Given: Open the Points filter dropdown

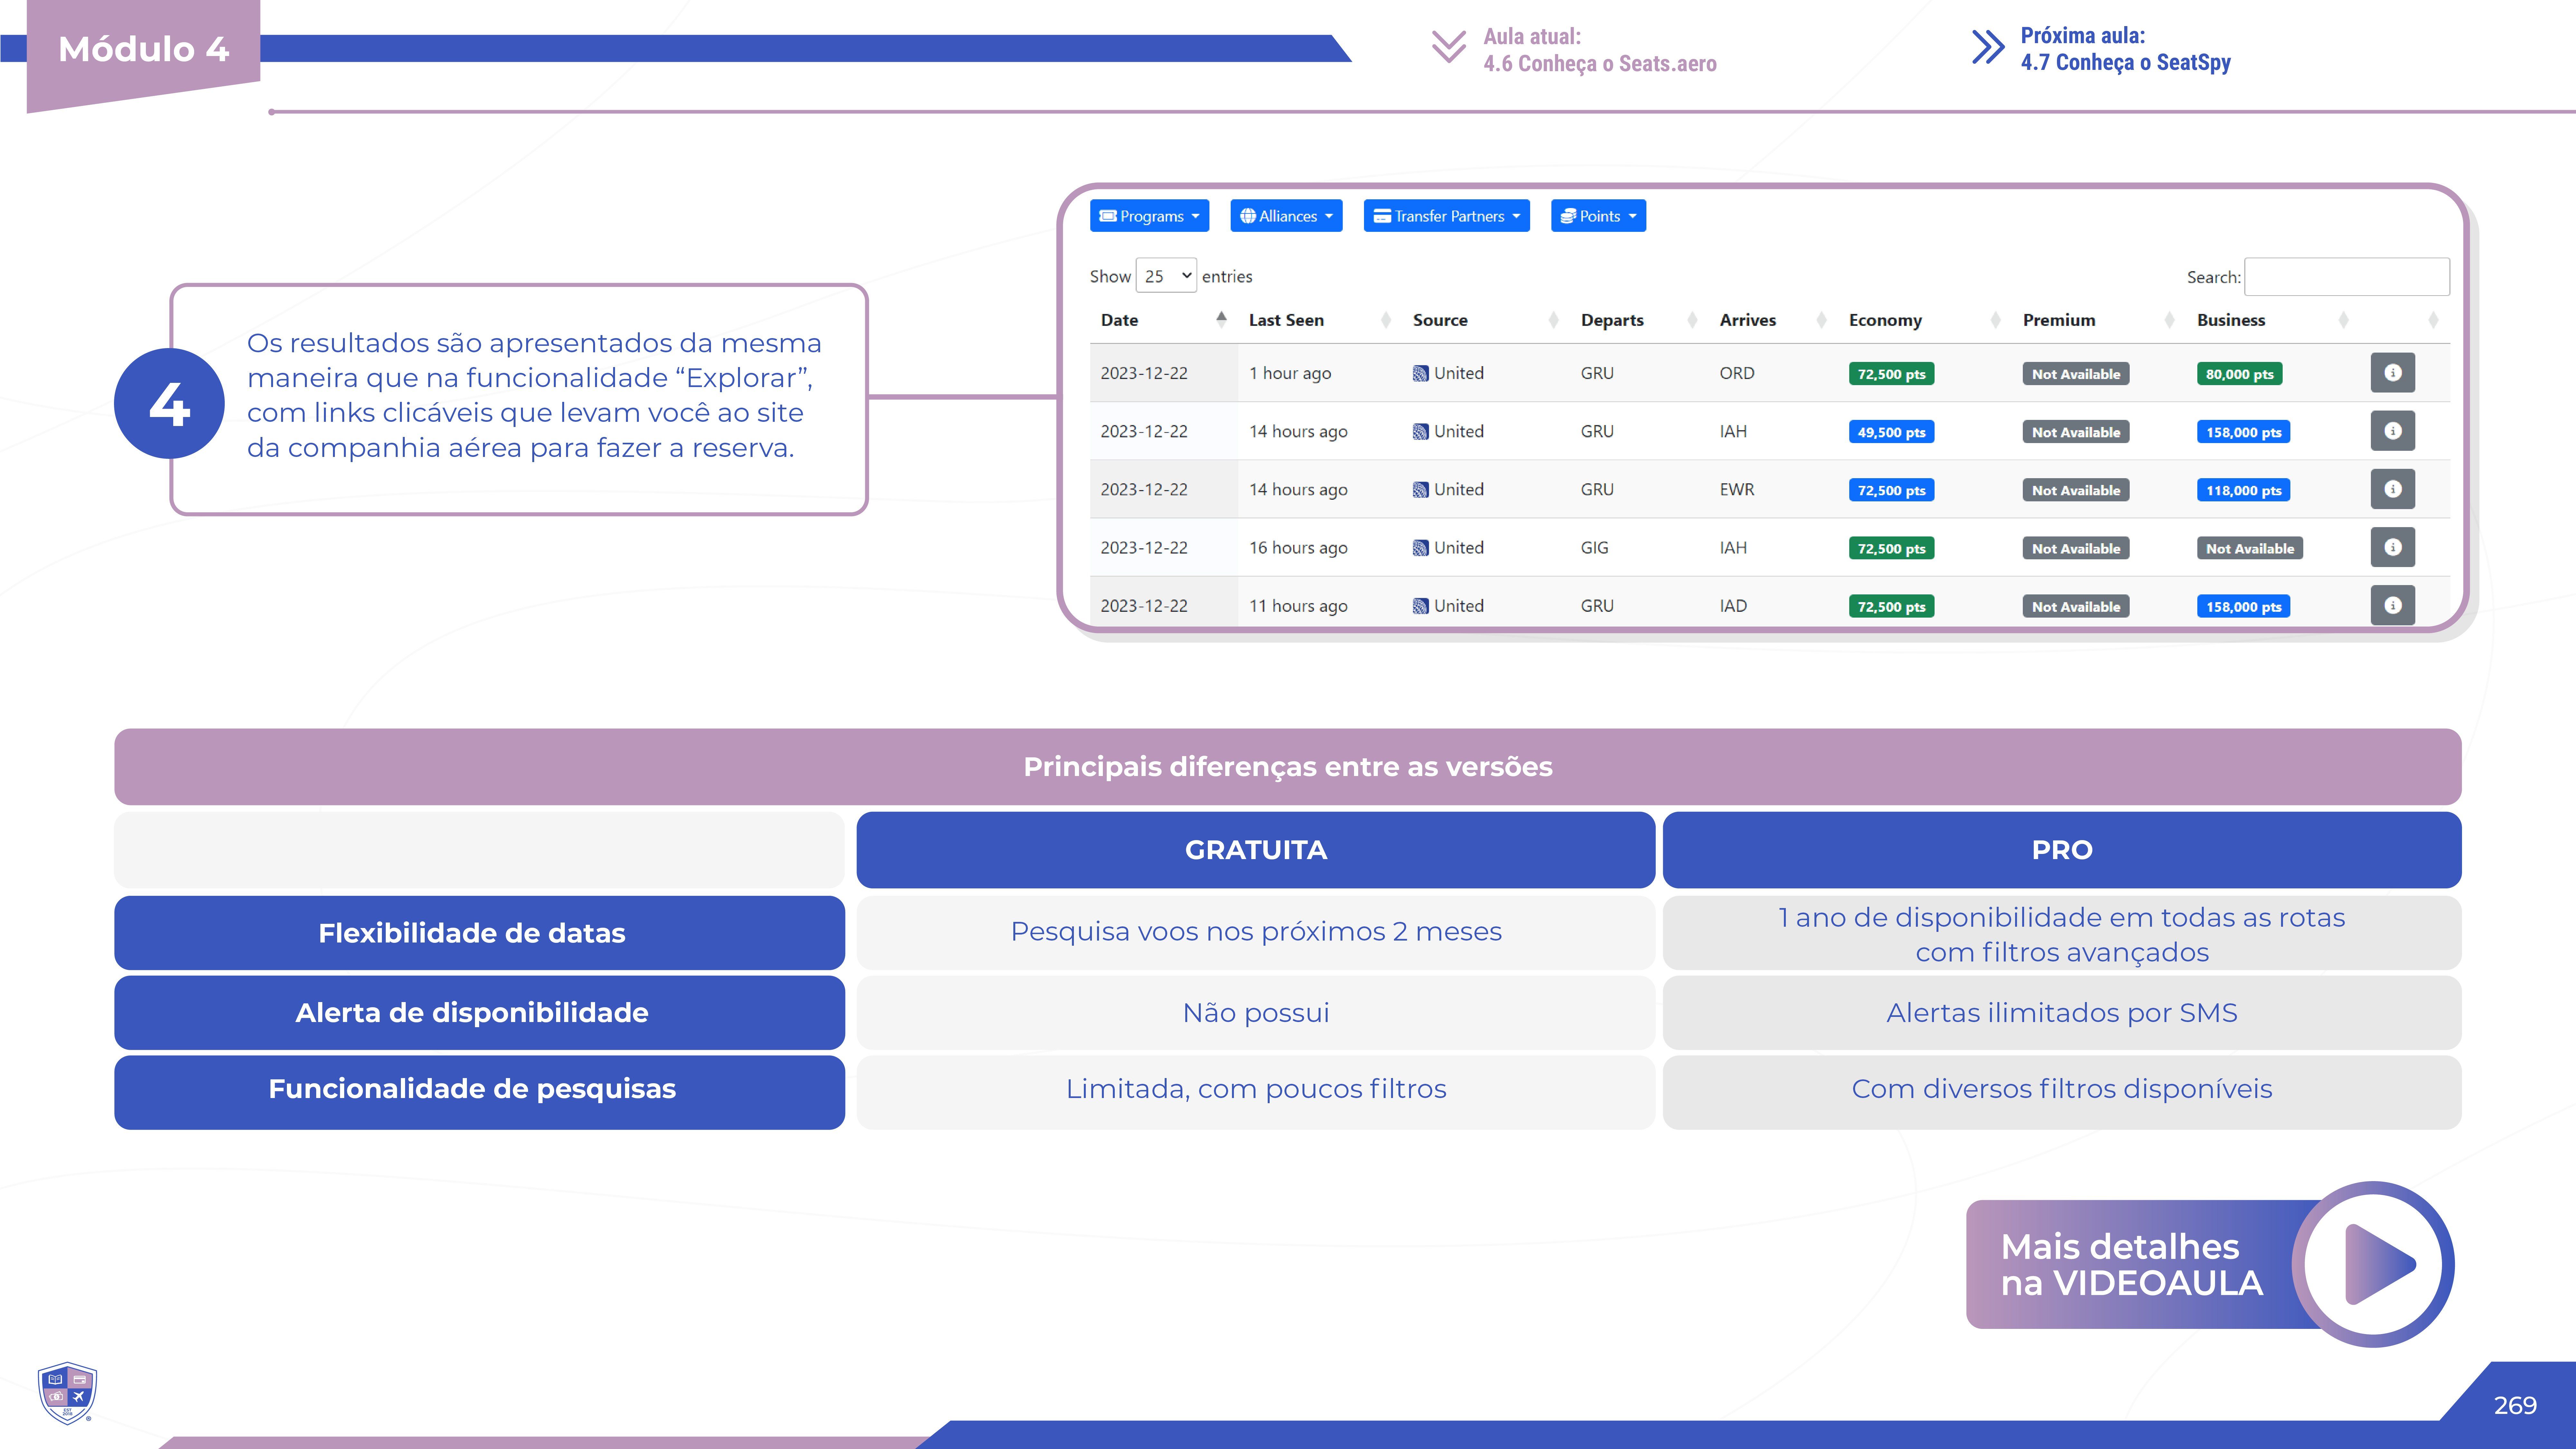Looking at the screenshot, I should (x=1598, y=216).
